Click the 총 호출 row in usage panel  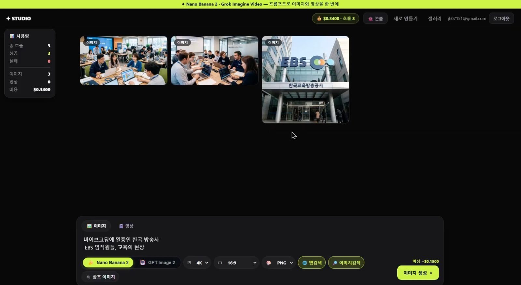pyautogui.click(x=30, y=46)
